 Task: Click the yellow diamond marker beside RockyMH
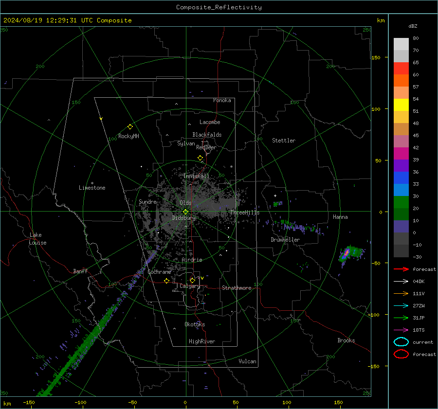(x=130, y=127)
